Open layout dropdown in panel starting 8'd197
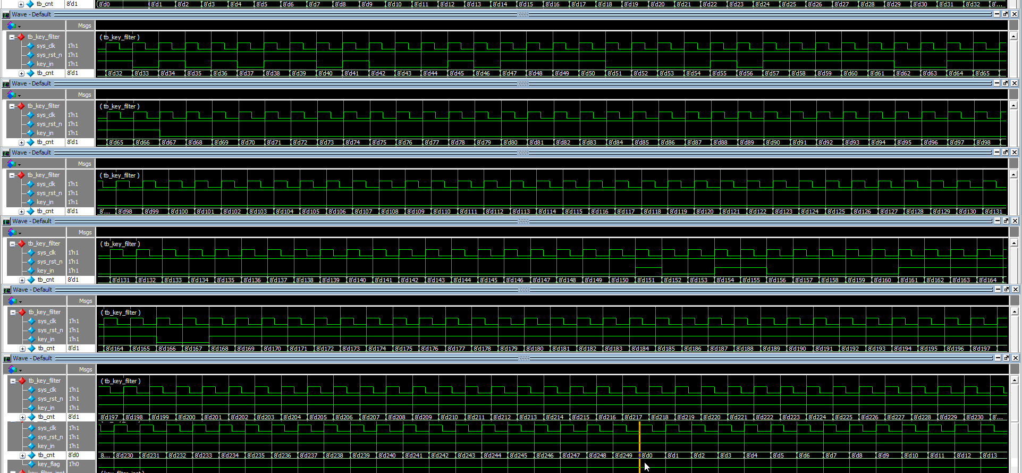The width and height of the screenshot is (1022, 473). point(15,369)
